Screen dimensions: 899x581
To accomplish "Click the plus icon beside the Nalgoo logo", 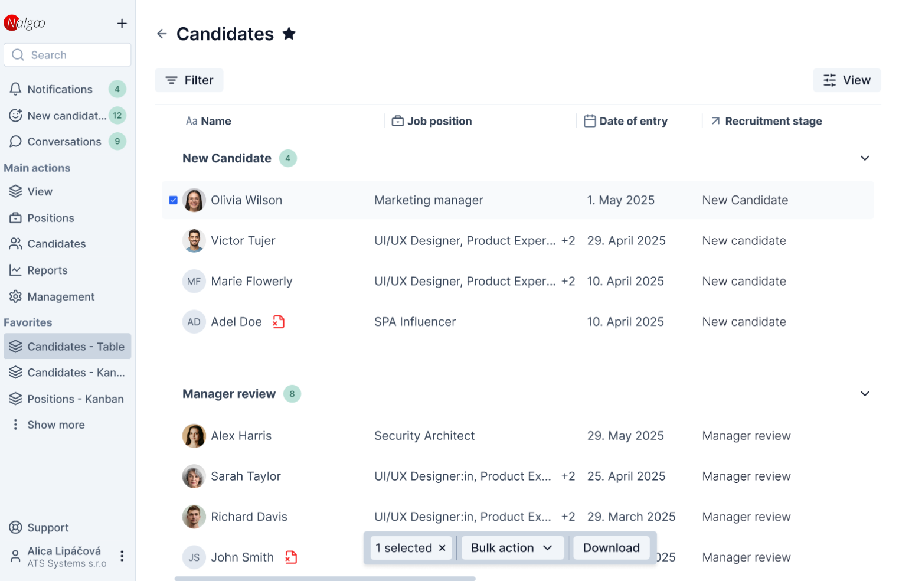I will (x=122, y=24).
